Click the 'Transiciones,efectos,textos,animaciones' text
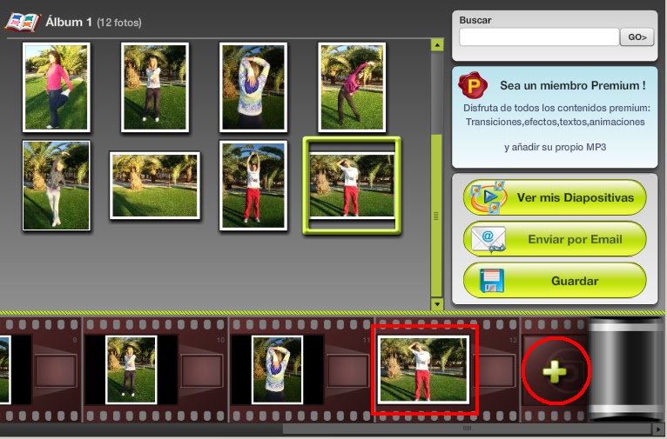This screenshot has width=667, height=439. point(556,122)
